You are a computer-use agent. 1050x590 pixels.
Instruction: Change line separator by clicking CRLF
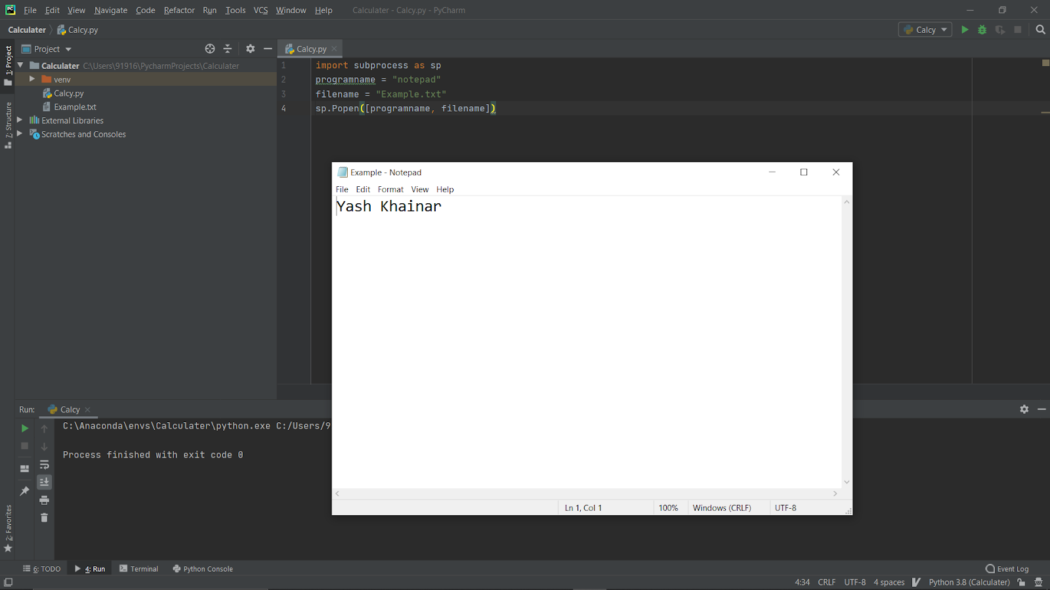[x=826, y=582]
